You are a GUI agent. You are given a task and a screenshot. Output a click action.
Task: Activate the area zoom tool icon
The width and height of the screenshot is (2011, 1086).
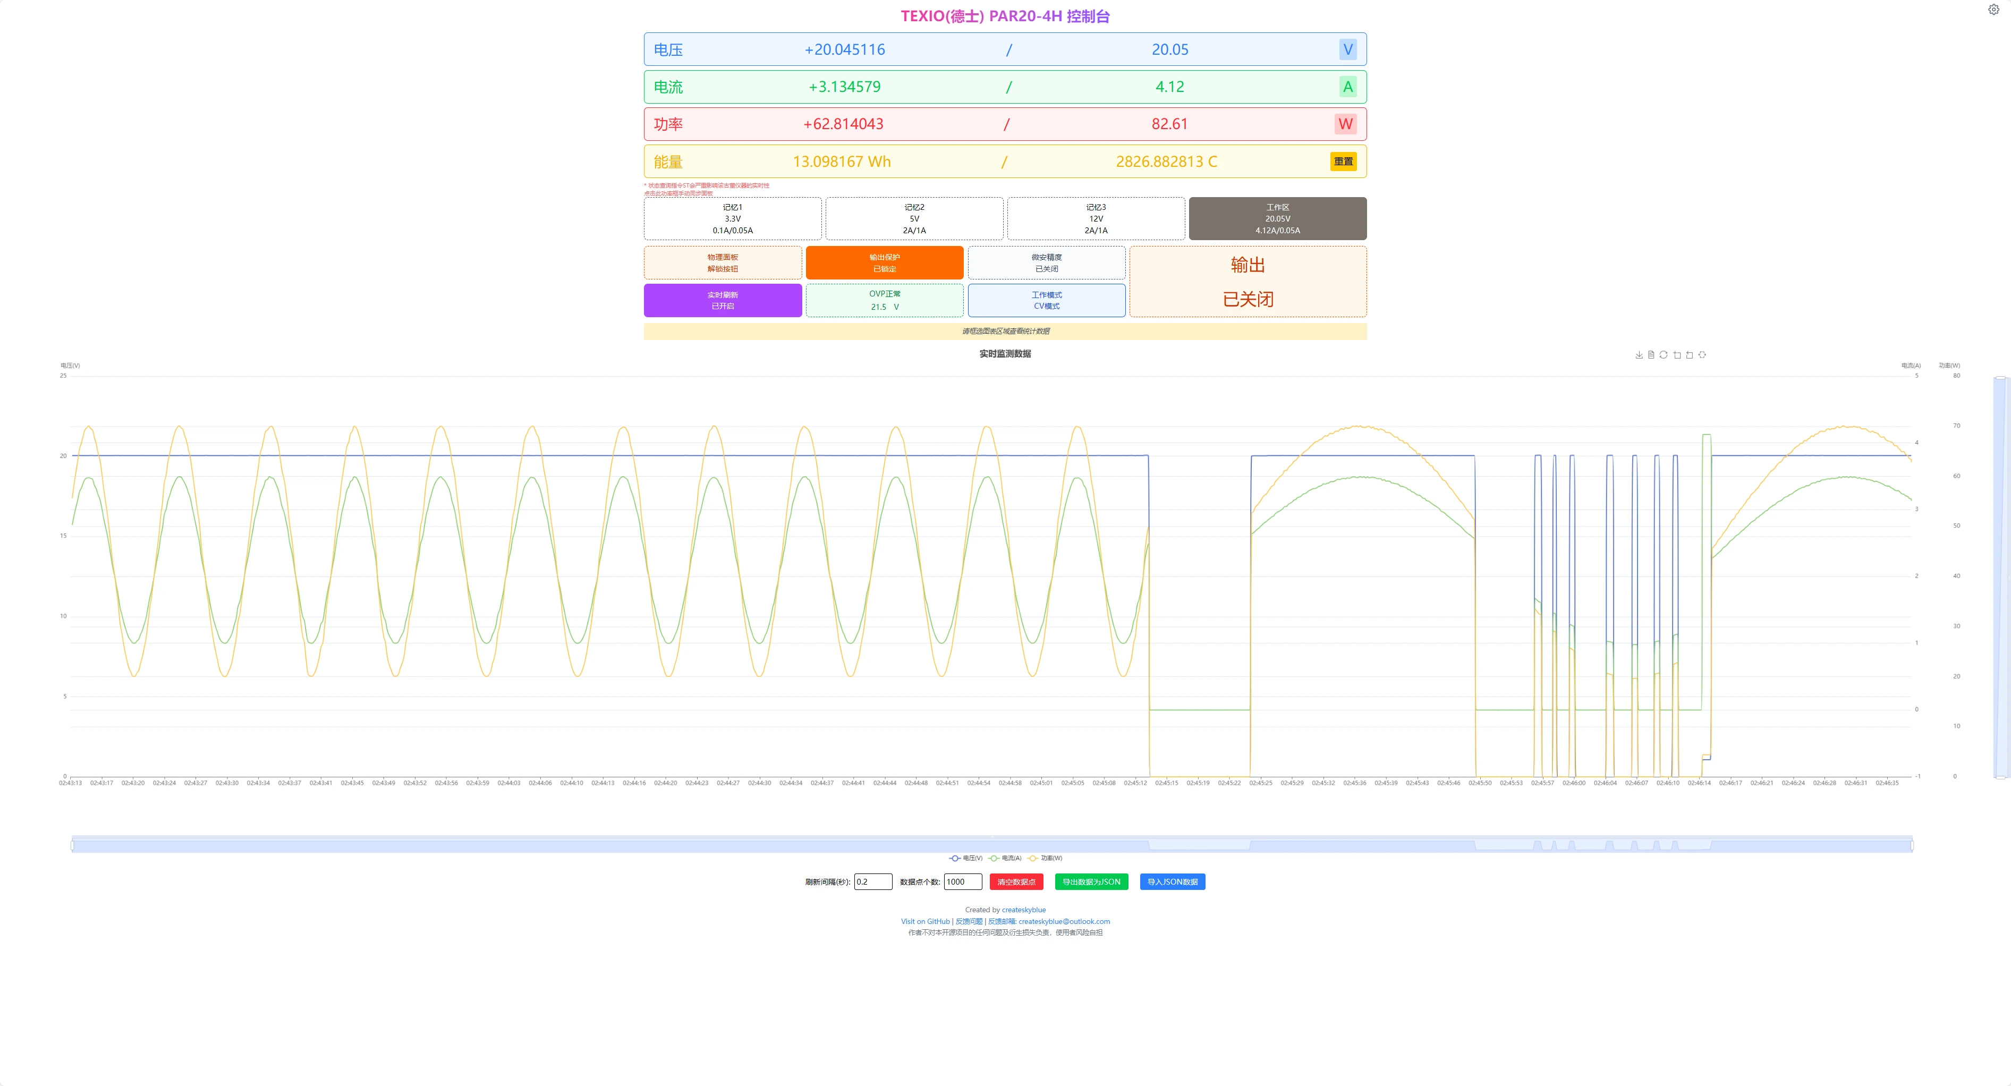tap(1677, 355)
